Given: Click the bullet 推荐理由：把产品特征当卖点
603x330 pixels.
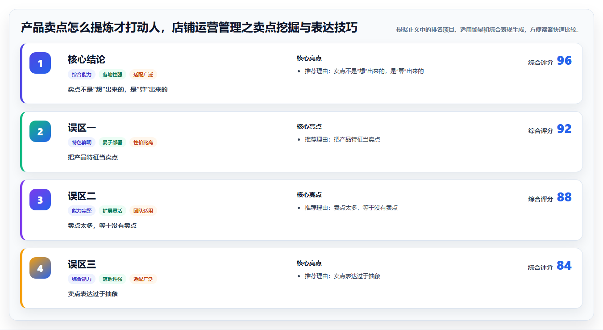Looking at the screenshot, I should [x=342, y=139].
